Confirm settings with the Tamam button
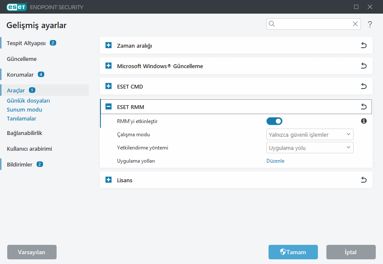The width and height of the screenshot is (383, 264). pos(293,252)
